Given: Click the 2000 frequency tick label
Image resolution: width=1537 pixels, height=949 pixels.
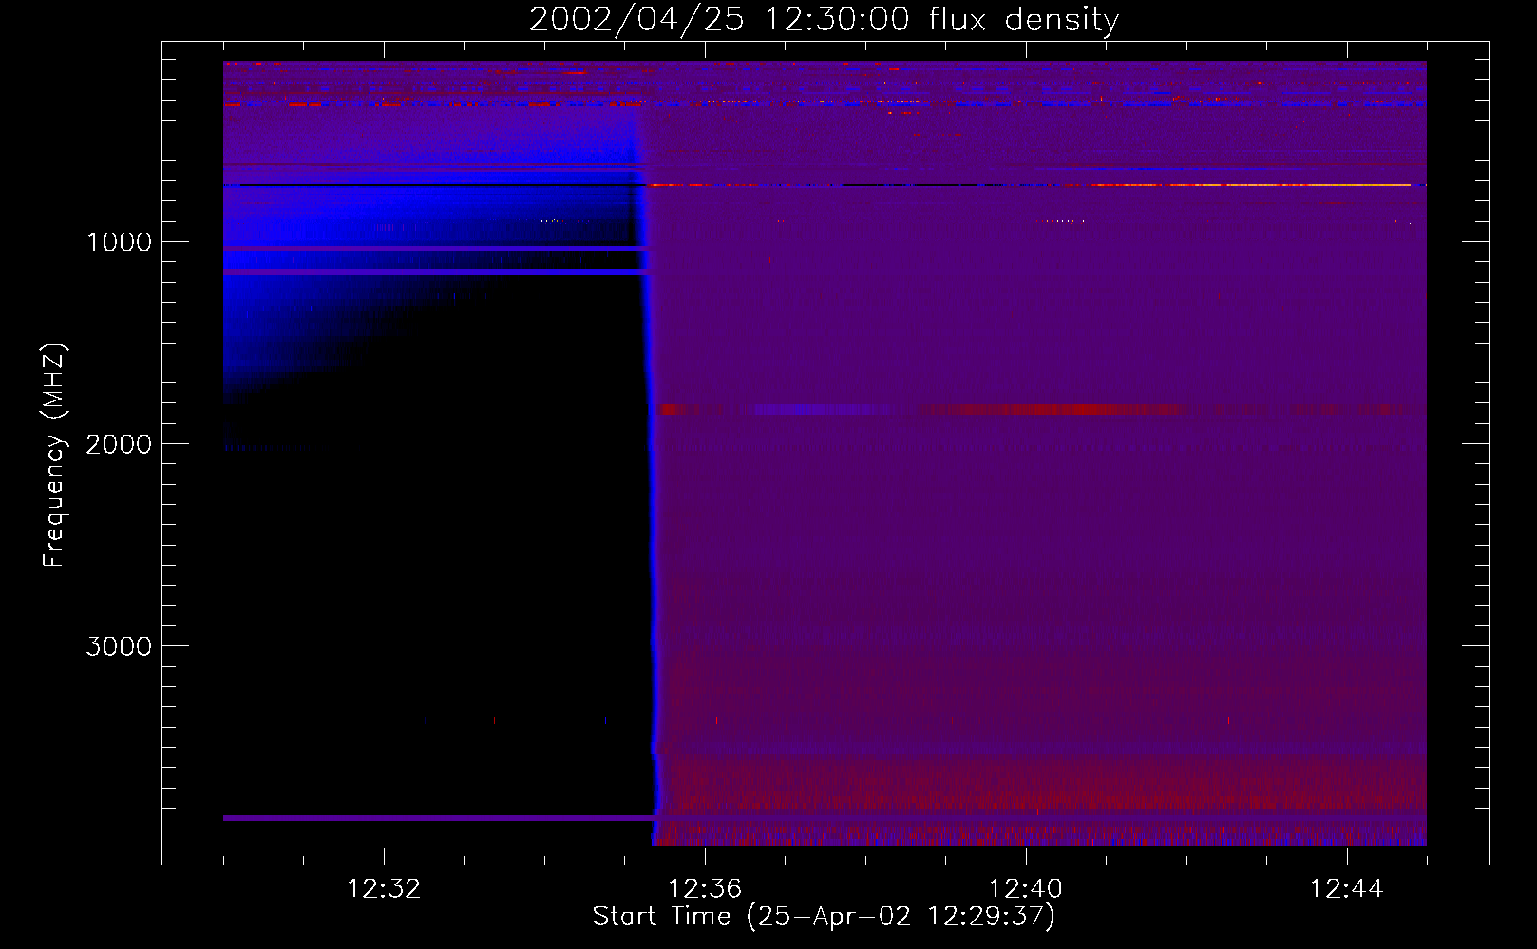Looking at the screenshot, I should pos(119,444).
